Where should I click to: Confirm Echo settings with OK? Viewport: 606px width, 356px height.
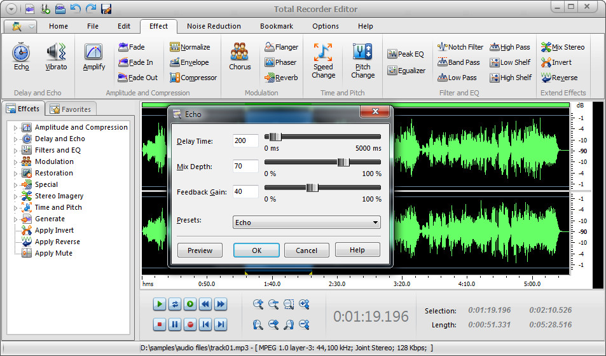[x=256, y=250]
